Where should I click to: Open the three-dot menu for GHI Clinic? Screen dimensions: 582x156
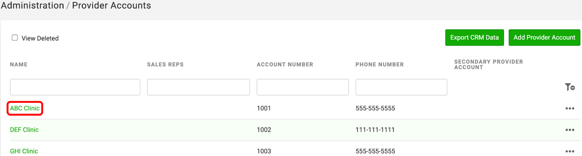coord(570,151)
